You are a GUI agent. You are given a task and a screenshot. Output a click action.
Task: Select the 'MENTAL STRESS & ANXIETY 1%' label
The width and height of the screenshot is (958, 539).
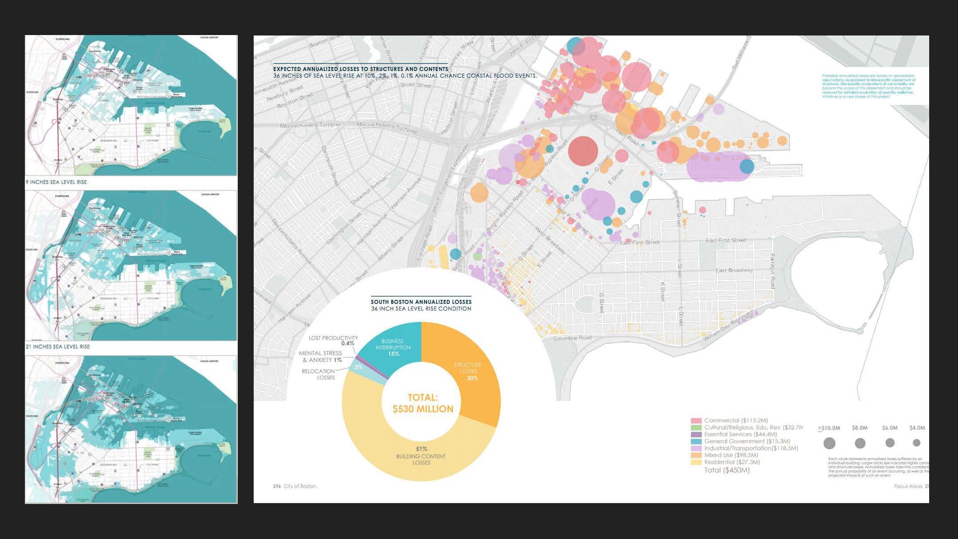pyautogui.click(x=320, y=357)
